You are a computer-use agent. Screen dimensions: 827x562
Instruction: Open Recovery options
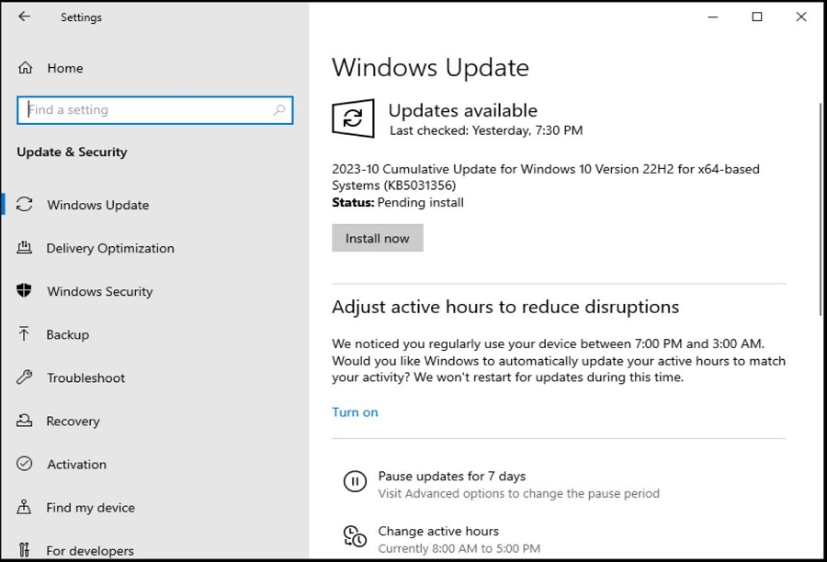tap(73, 421)
